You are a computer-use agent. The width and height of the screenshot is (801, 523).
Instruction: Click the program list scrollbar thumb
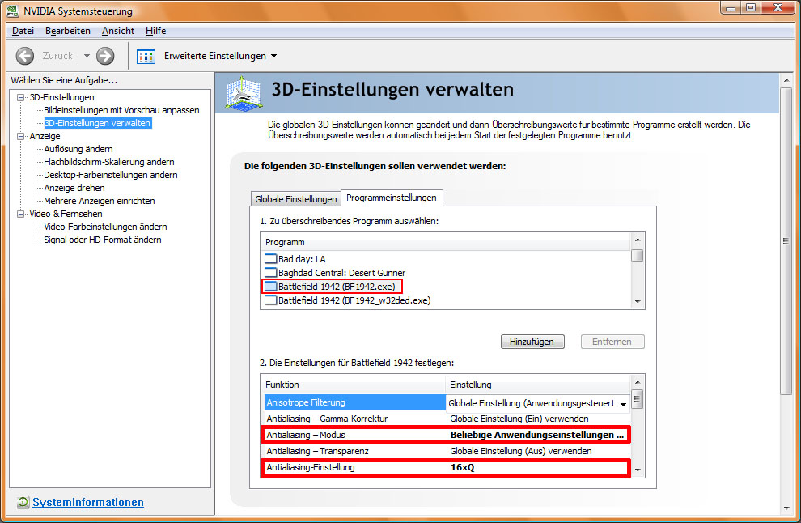pos(638,254)
